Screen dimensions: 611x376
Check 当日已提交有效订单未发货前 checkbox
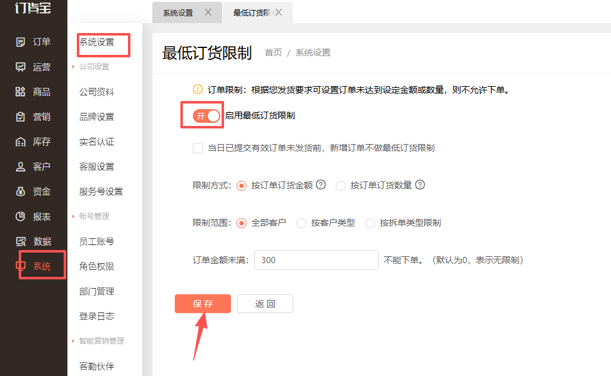(198, 148)
